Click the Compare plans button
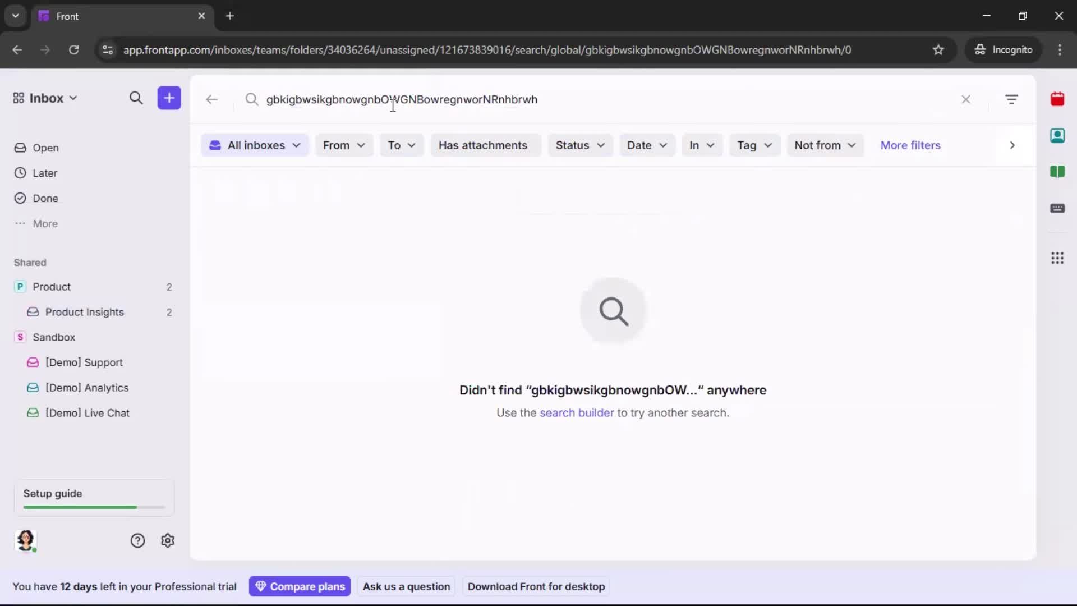 (300, 586)
